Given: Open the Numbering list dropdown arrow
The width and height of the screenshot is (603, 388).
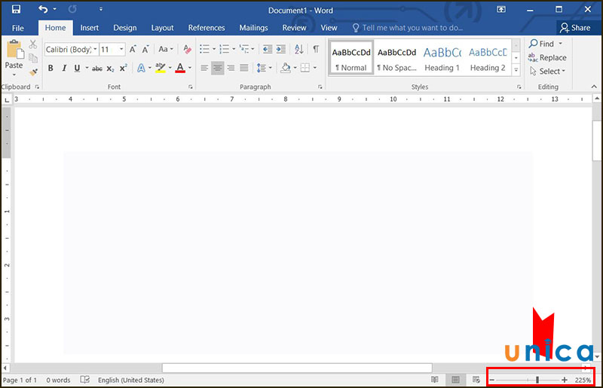Looking at the screenshot, I should point(234,49).
